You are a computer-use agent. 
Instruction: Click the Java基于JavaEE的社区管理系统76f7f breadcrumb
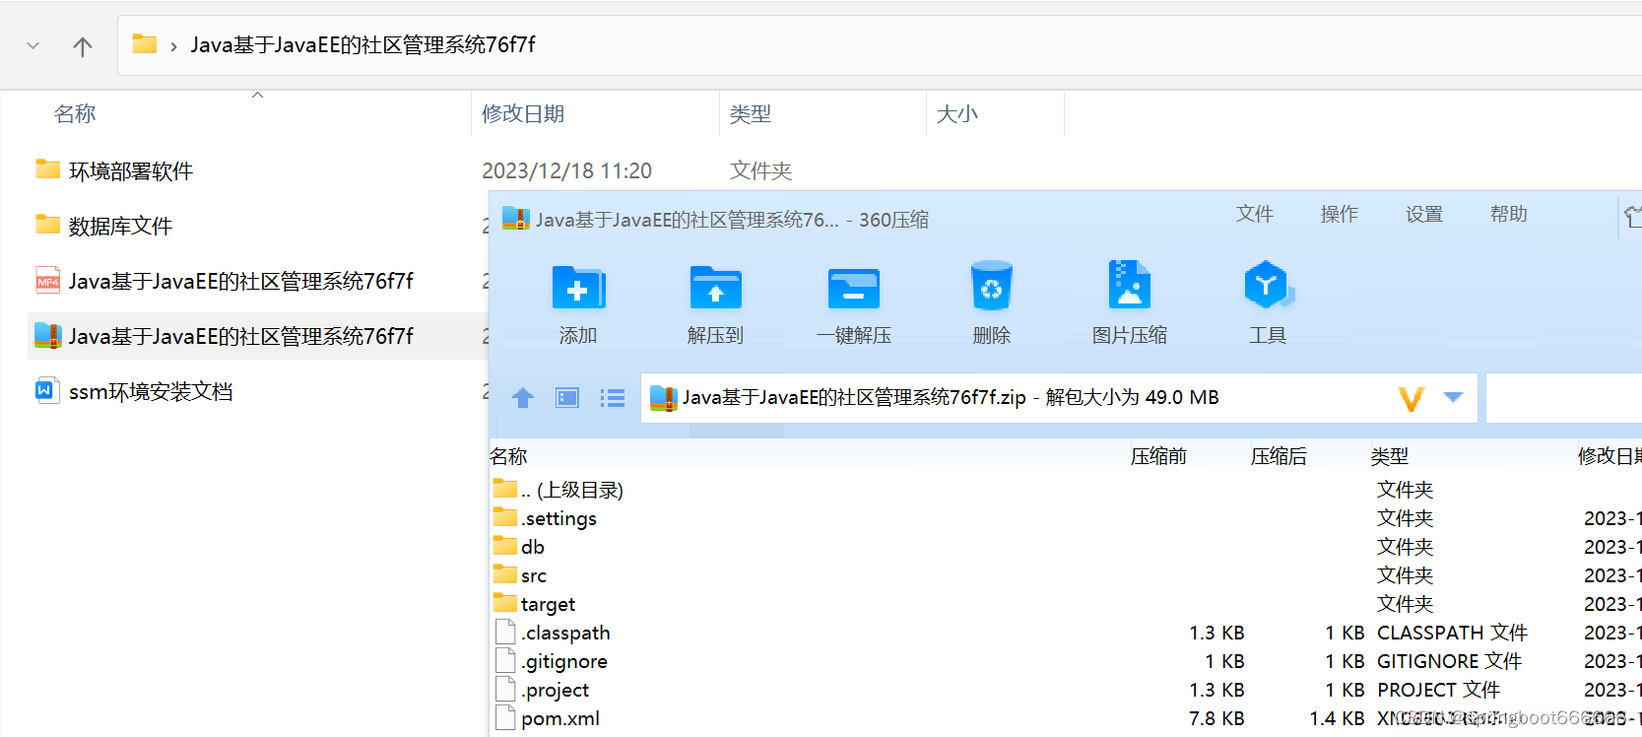(362, 44)
